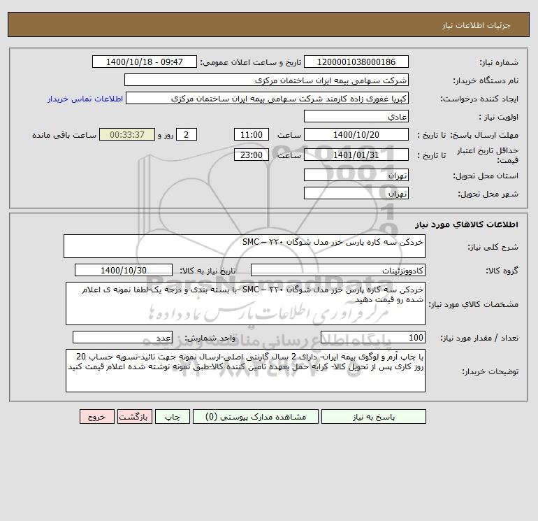Click the شماره نیاز label
Screen dimensions: 538x521
click(x=499, y=62)
